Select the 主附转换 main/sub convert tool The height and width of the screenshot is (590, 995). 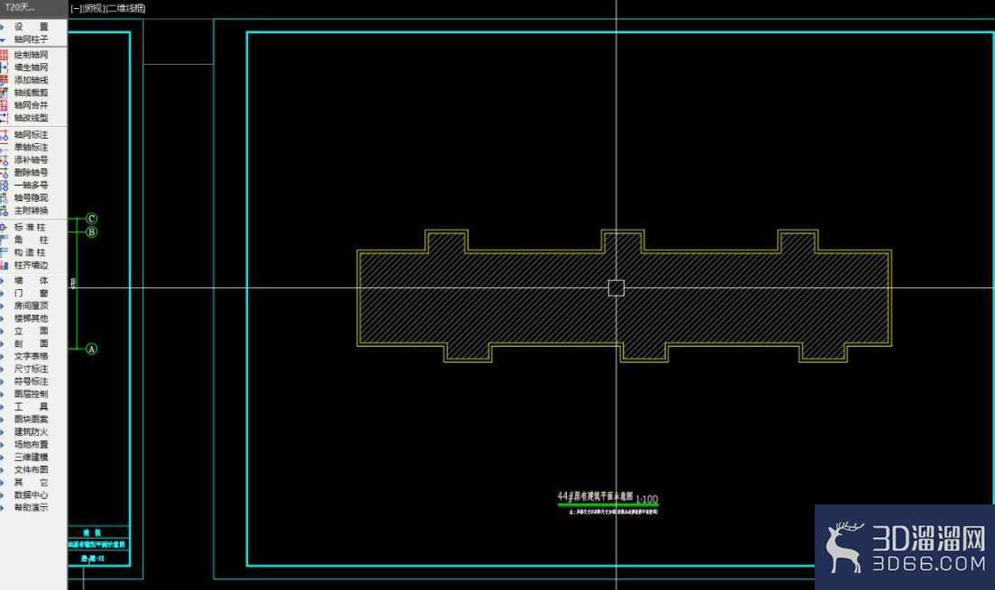[x=31, y=211]
